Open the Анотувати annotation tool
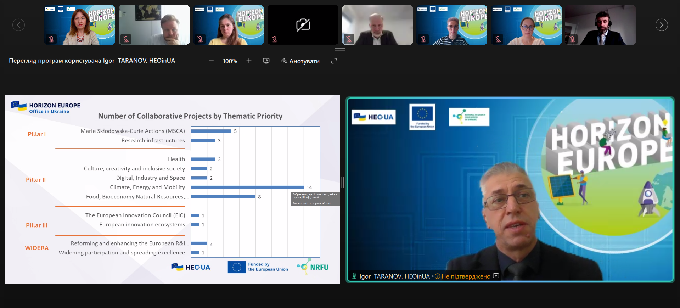 point(300,61)
